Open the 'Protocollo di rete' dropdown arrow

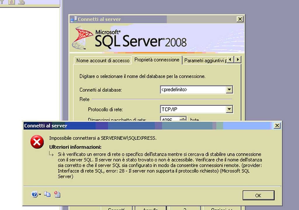pos(229,109)
